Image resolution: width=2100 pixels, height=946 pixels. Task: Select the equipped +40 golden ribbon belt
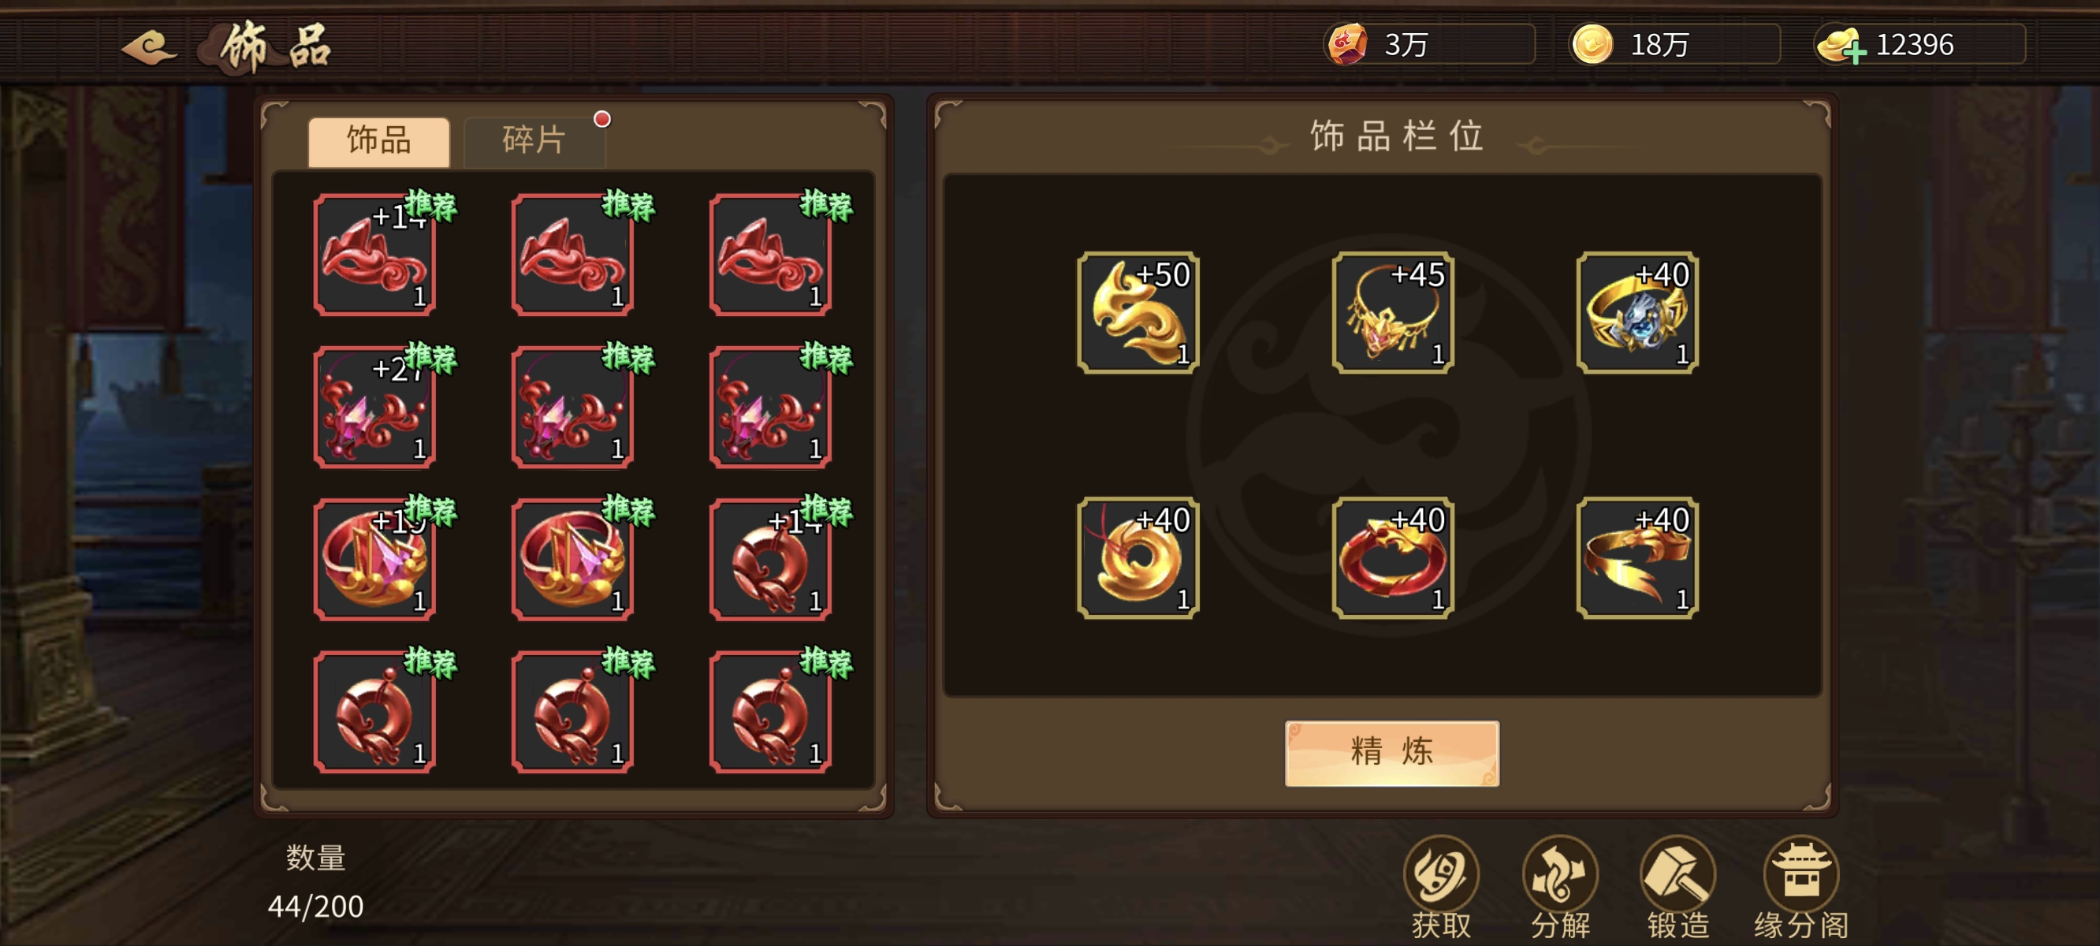[1638, 558]
